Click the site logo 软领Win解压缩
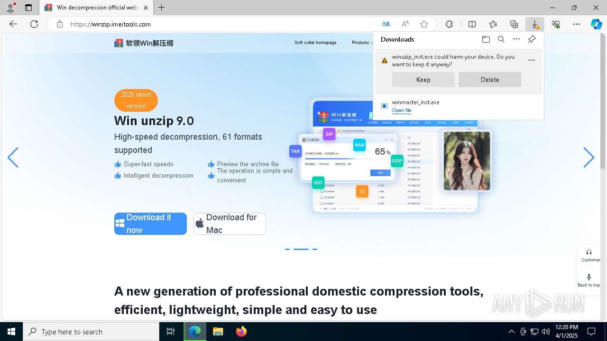 coord(144,43)
